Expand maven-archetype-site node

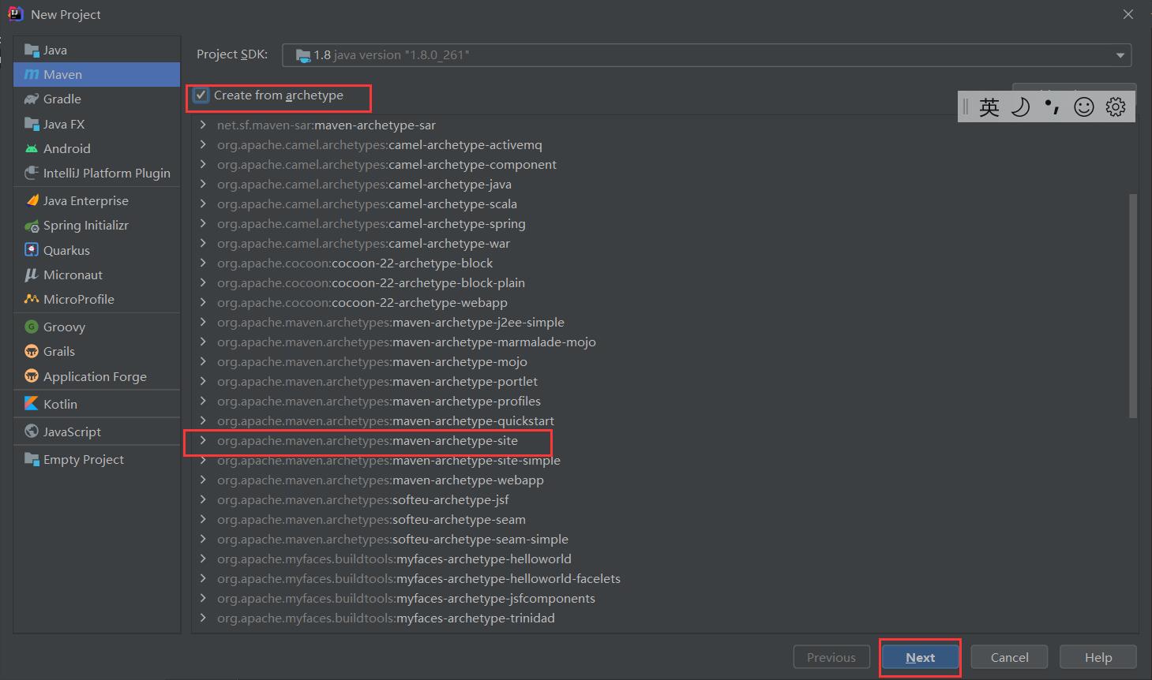[203, 440]
